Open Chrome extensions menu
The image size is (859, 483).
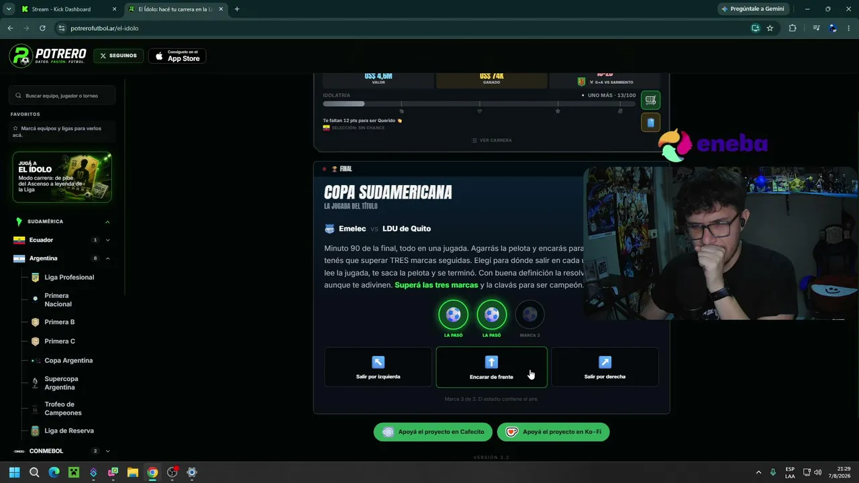click(x=793, y=28)
